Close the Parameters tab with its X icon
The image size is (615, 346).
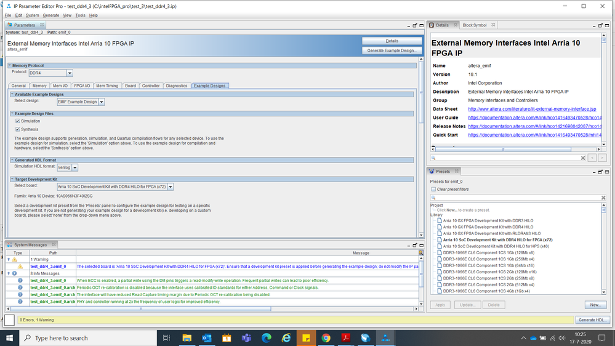coord(42,25)
